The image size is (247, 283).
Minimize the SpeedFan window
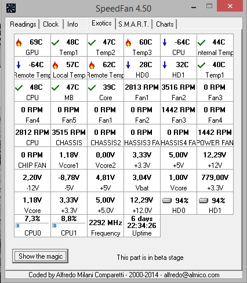194,8
